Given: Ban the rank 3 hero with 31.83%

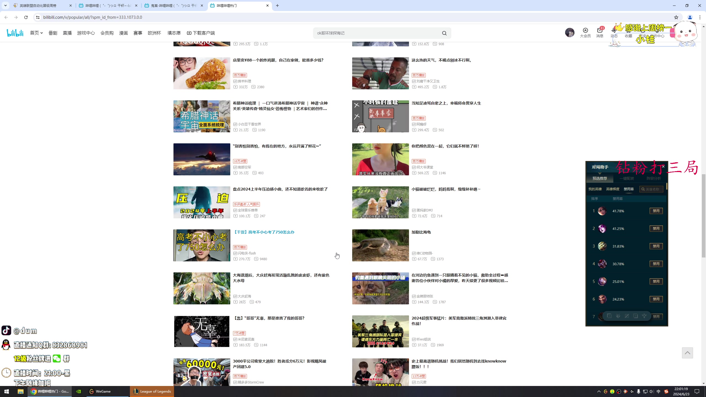Looking at the screenshot, I should [656, 246].
